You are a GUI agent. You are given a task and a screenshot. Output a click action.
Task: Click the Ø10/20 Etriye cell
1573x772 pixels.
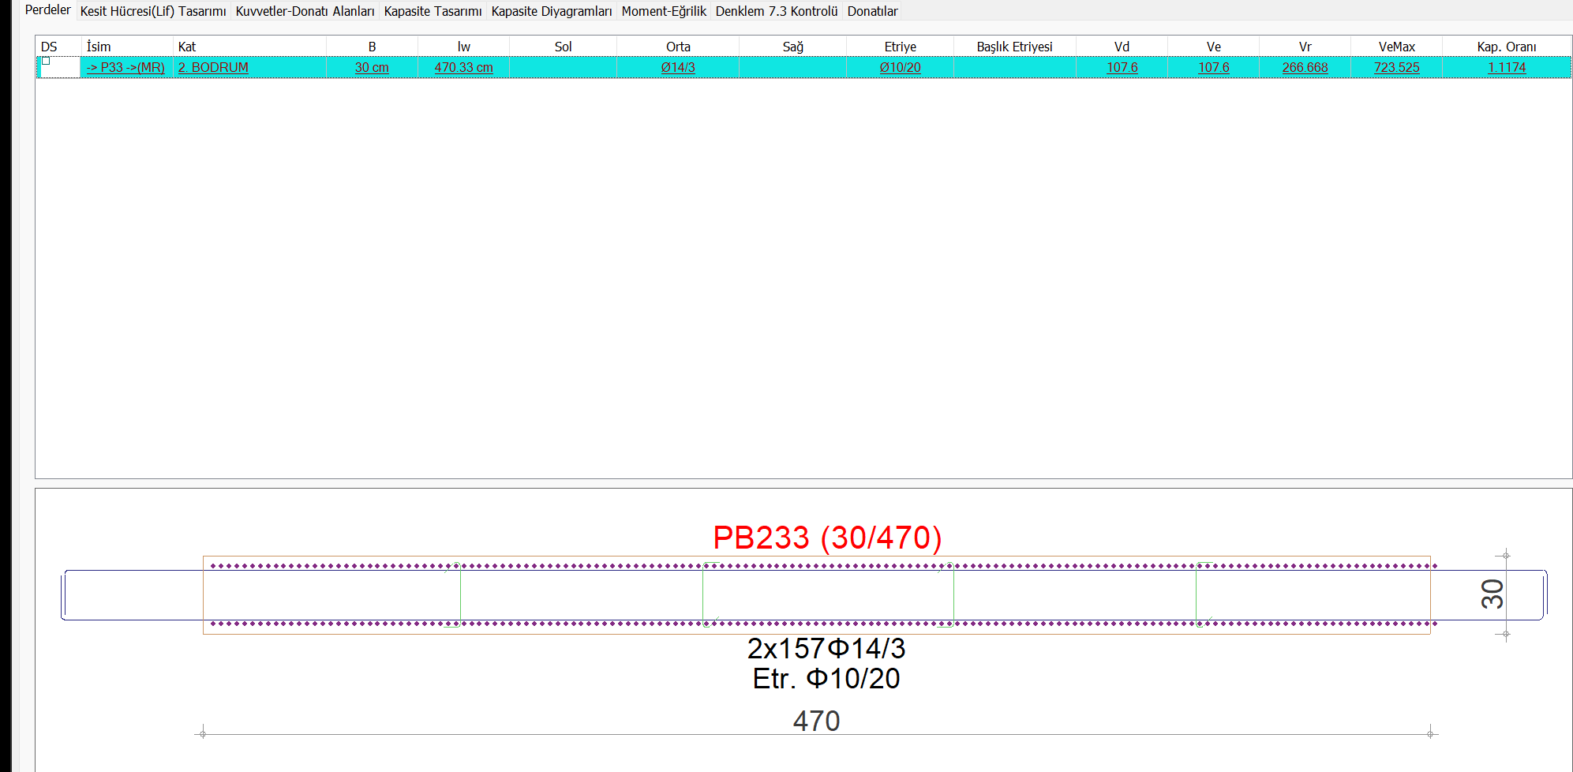pos(900,68)
